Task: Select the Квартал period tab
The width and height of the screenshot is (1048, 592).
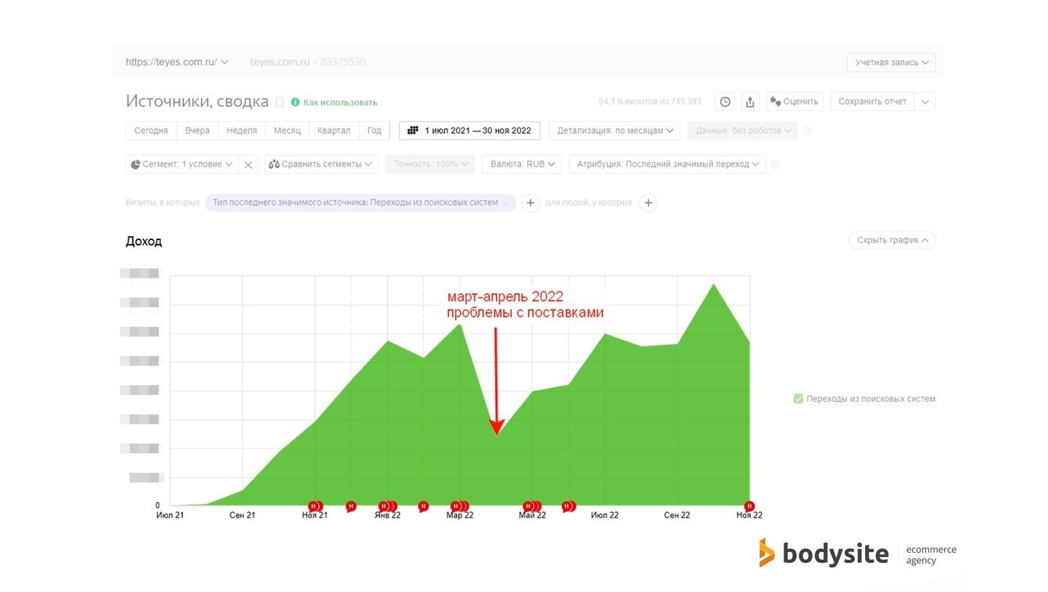Action: point(334,131)
